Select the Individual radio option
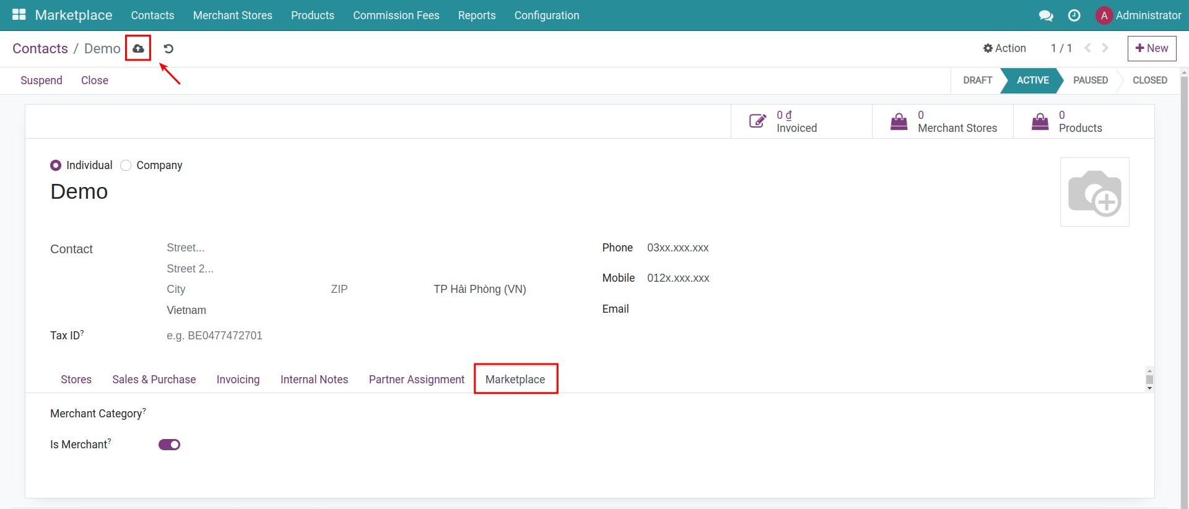The height and width of the screenshot is (509, 1189). (x=56, y=165)
